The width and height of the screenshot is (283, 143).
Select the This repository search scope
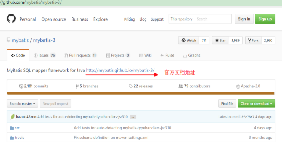click(182, 19)
